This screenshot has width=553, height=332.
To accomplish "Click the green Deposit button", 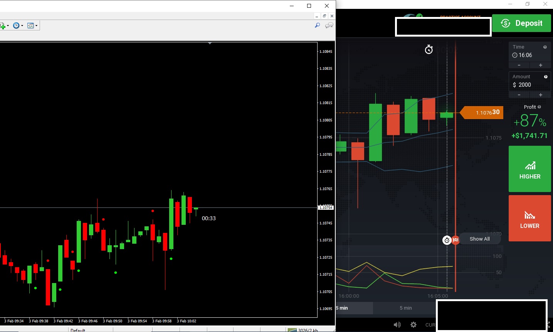I will coord(521,23).
